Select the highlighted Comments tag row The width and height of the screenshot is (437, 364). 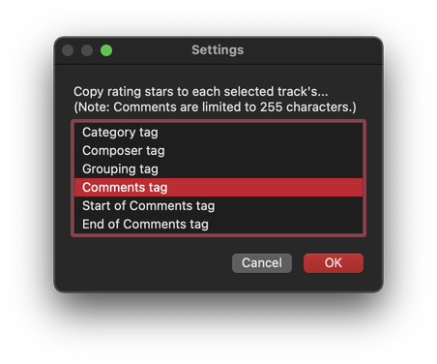(x=218, y=187)
